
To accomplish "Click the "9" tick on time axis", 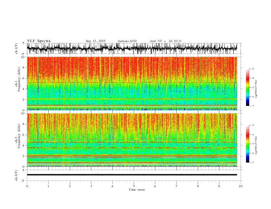I will point(219,186).
